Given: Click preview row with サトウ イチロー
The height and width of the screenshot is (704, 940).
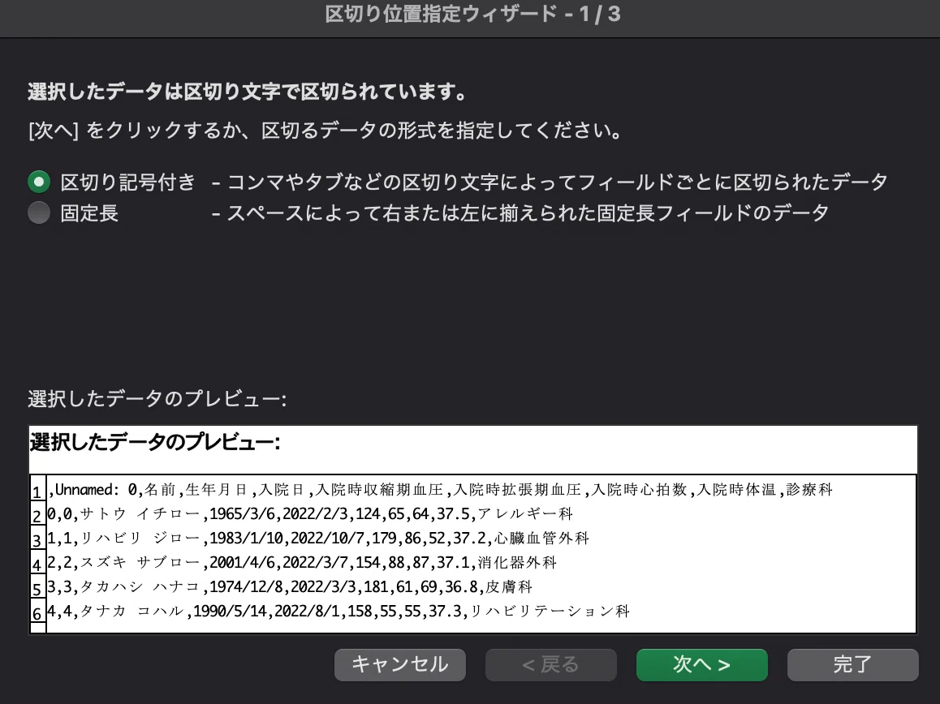Looking at the screenshot, I should (311, 514).
